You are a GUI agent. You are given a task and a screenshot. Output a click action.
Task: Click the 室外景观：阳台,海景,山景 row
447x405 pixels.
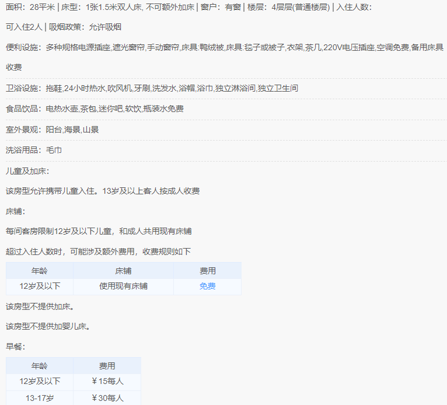[52, 130]
